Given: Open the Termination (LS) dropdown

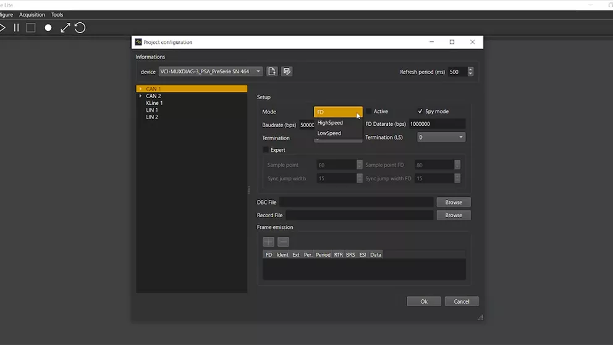Looking at the screenshot, I should [x=441, y=137].
